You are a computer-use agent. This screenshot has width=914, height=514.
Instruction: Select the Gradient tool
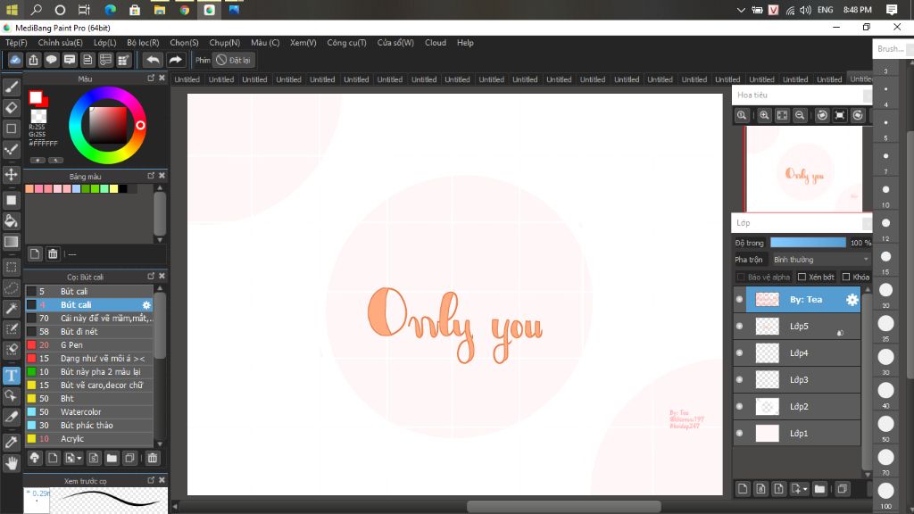click(x=11, y=242)
